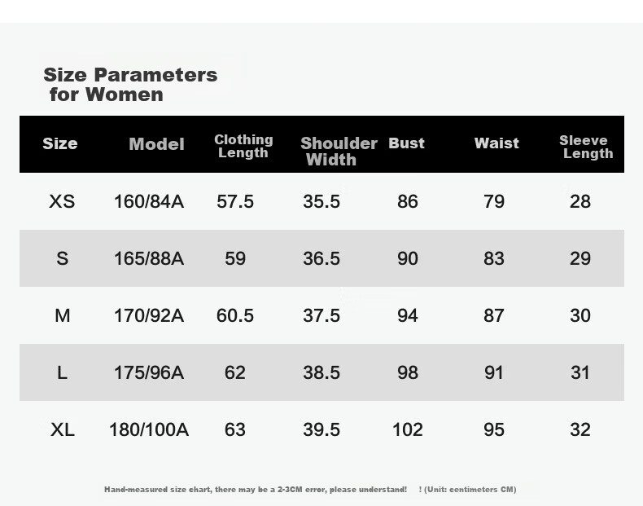Click clothing length value 57.5
643x506 pixels.
(x=235, y=201)
